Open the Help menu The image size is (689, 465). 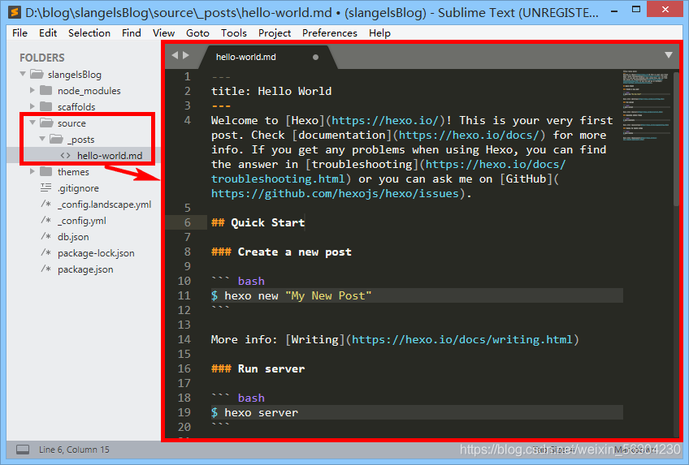point(379,33)
